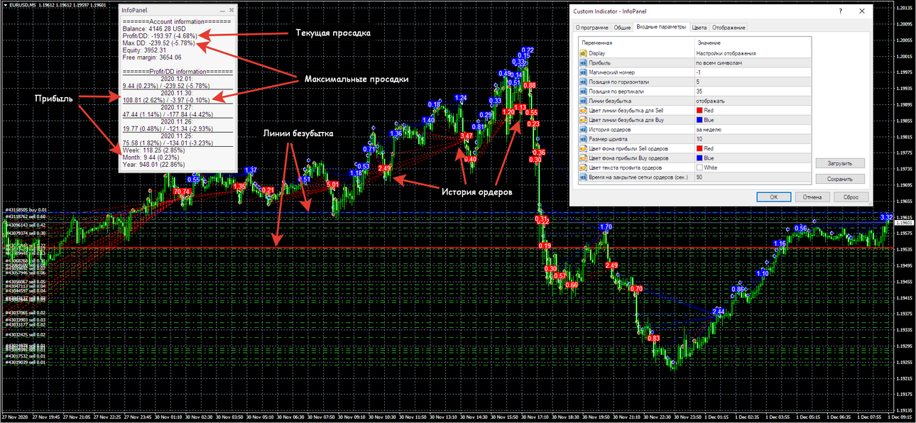Click the White swatch for order profit text

[x=700, y=167]
